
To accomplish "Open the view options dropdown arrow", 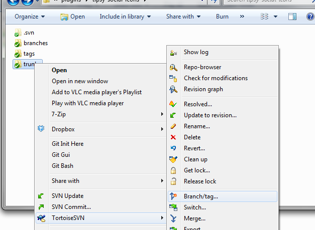I will coord(275,17).
